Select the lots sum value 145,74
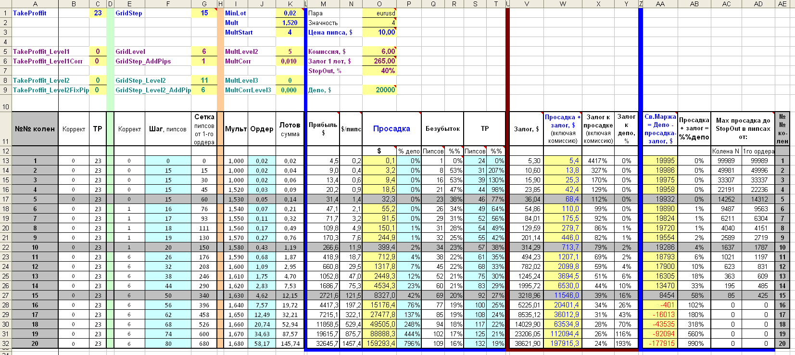Viewport: 795px width, 355px height. point(290,343)
